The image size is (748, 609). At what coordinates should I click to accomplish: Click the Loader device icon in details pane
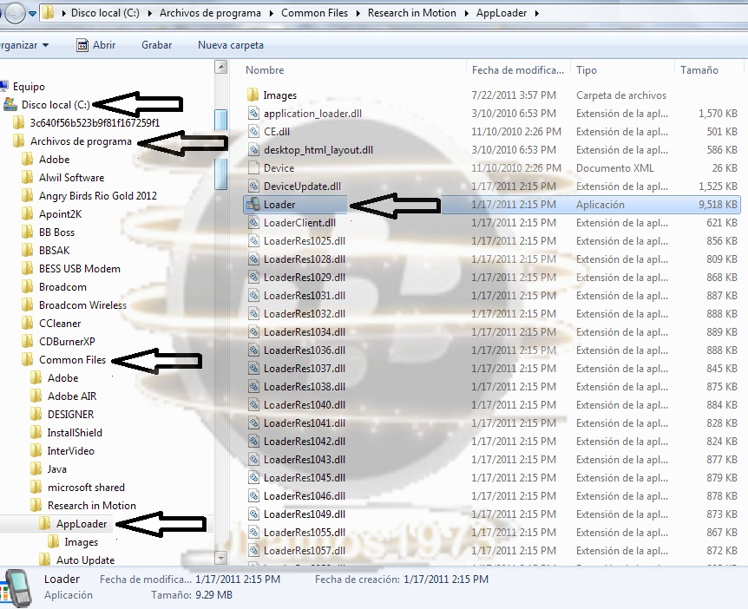tap(18, 588)
